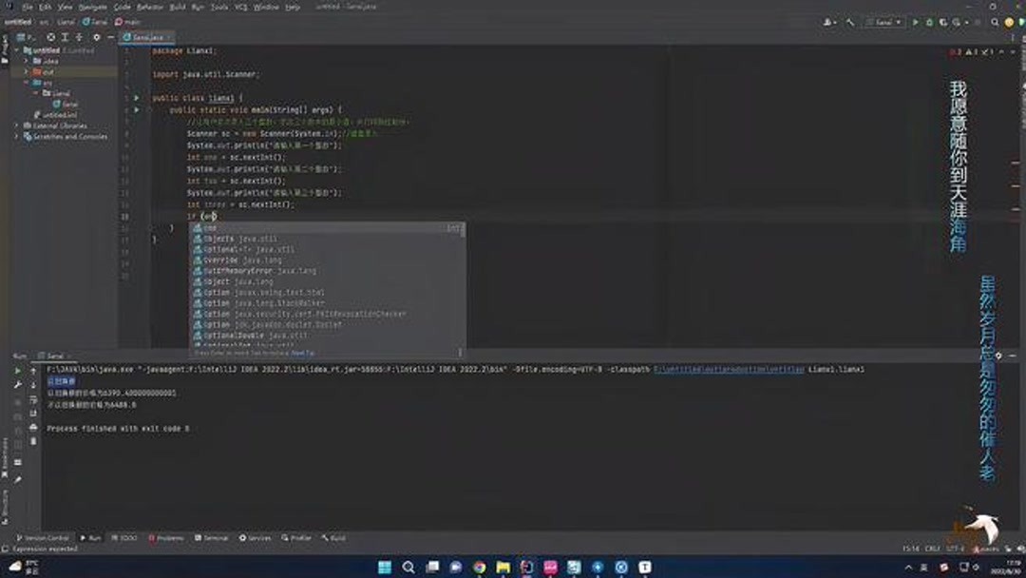Open Search Everywhere with the magnifier icon
This screenshot has width=1026, height=578.
995,21
